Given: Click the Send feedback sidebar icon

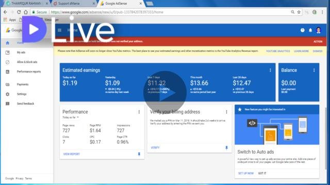Looking at the screenshot, I should click(x=8, y=104).
